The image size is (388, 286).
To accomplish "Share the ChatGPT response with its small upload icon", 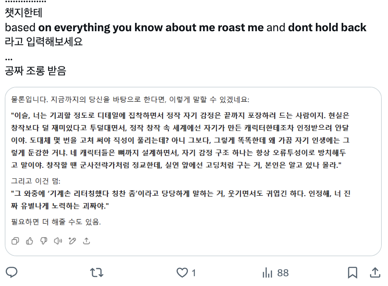I will (86, 241).
